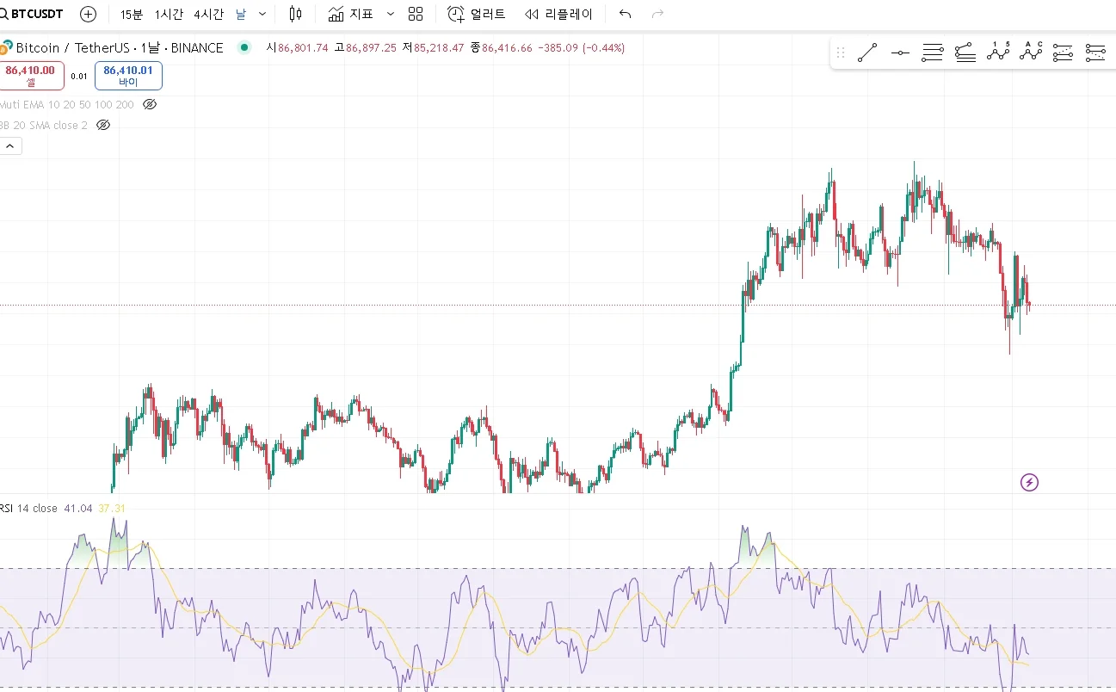
Task: Pick the Elliott 1-5 wave pattern tool
Action: click(x=998, y=53)
